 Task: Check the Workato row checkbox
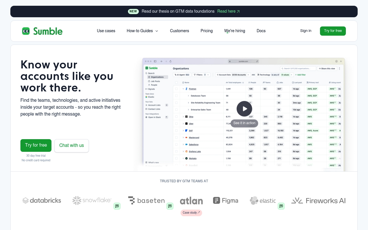[x=177, y=158]
